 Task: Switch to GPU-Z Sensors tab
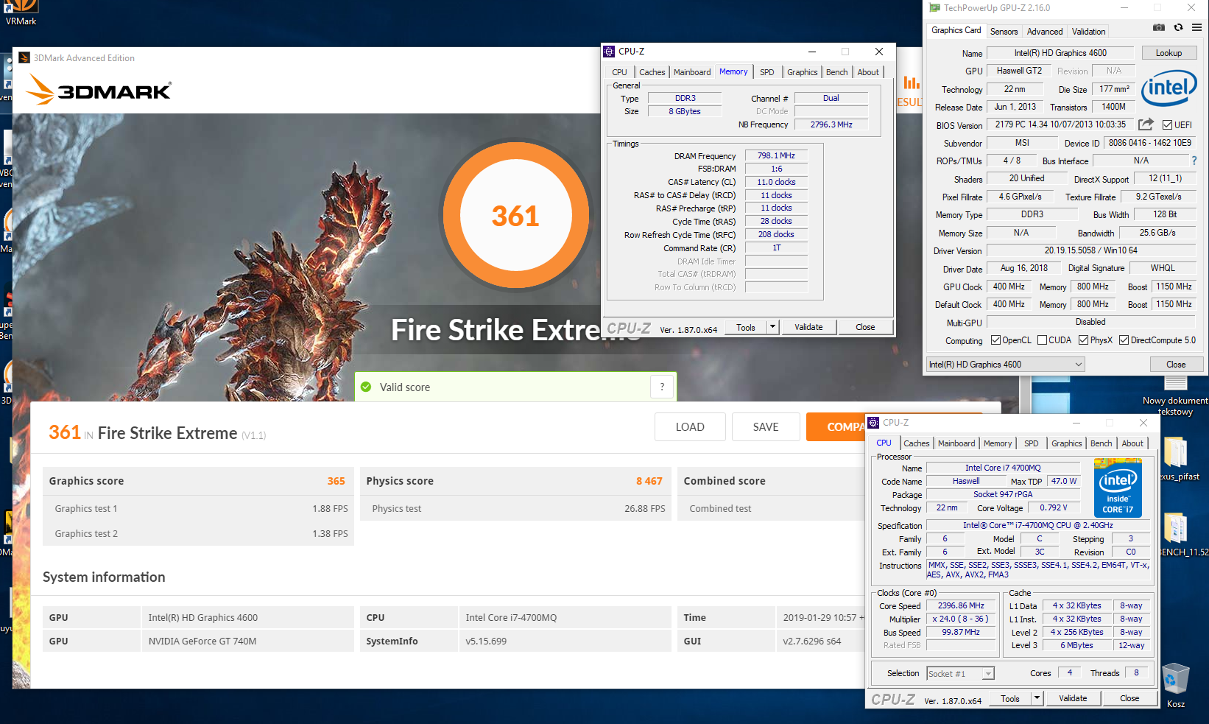1004,32
